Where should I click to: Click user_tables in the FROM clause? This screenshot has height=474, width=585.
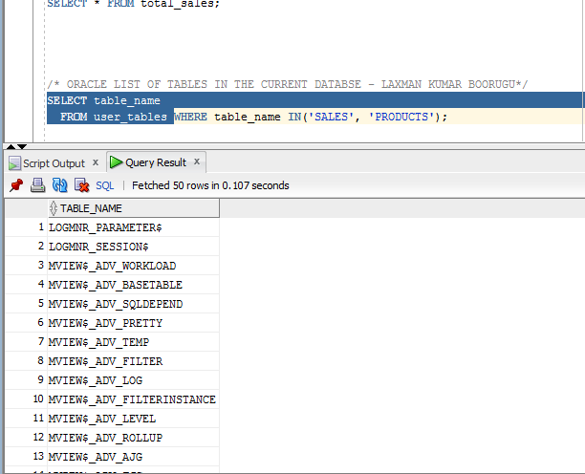pos(130,117)
